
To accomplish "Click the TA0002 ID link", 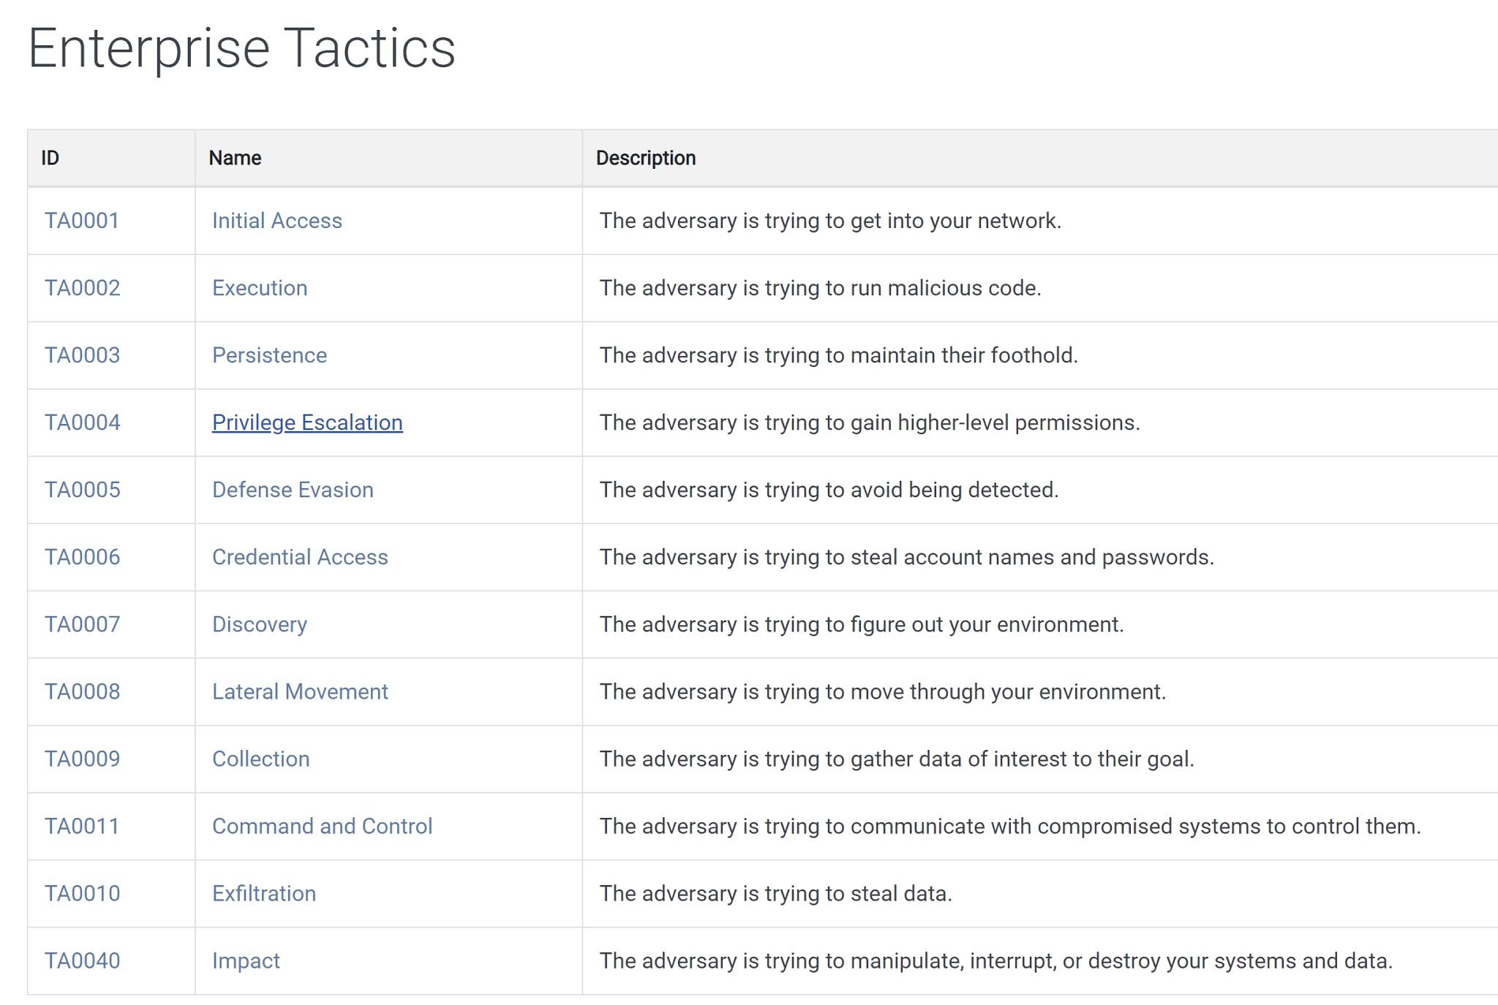I will click(82, 288).
